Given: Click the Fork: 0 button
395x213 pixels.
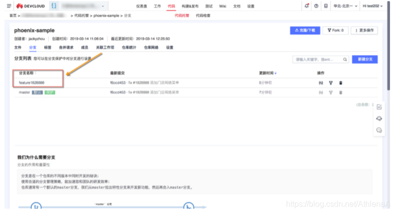Looking at the screenshot, I should click(336, 30).
